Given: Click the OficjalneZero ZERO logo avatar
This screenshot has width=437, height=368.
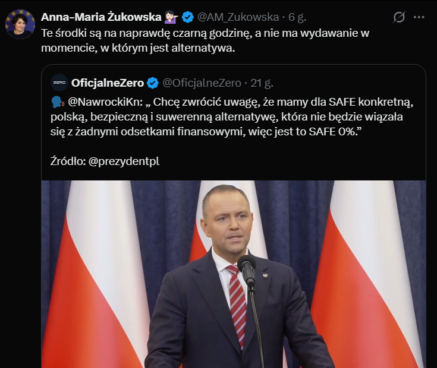Looking at the screenshot, I should [59, 83].
